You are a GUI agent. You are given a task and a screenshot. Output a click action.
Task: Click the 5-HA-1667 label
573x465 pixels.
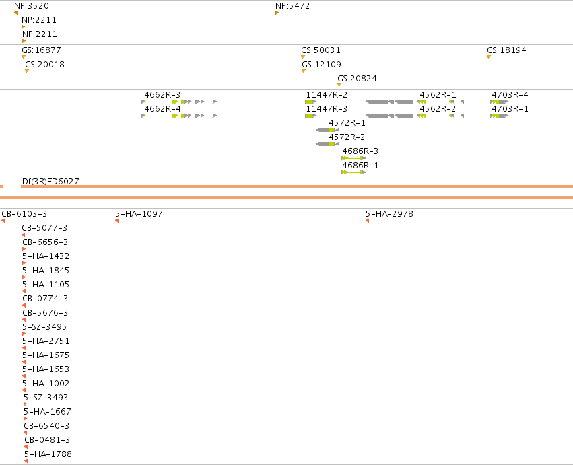click(x=47, y=412)
